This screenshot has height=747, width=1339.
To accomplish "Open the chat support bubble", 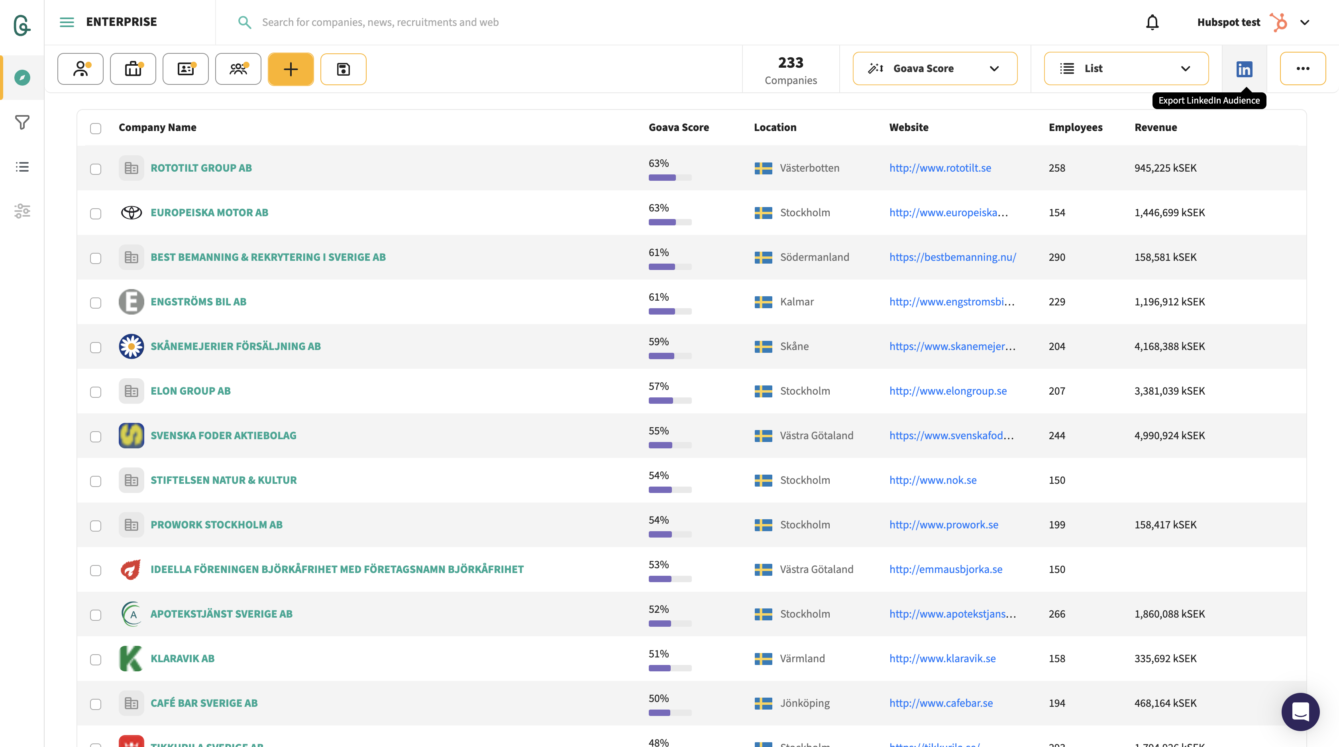I will (1300, 712).
